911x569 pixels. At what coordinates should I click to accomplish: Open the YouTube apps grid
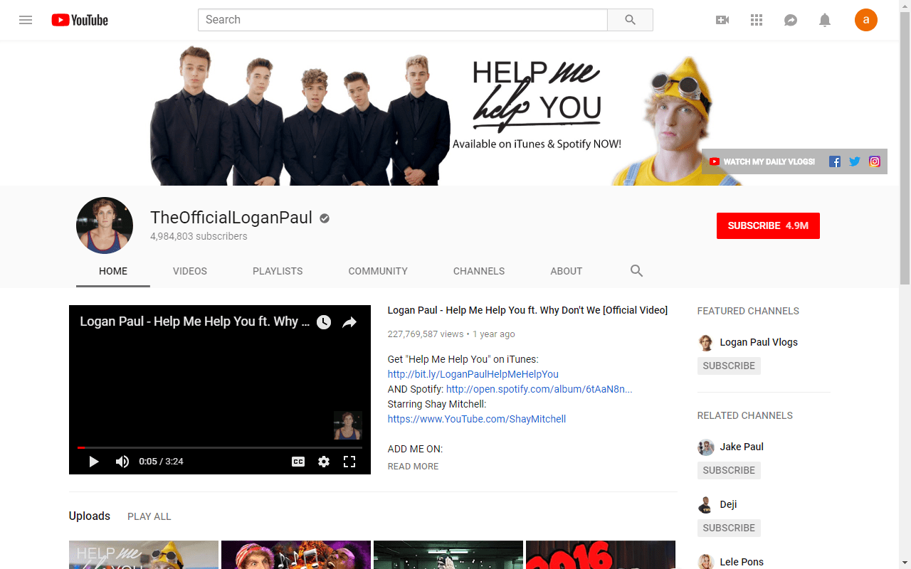click(757, 20)
